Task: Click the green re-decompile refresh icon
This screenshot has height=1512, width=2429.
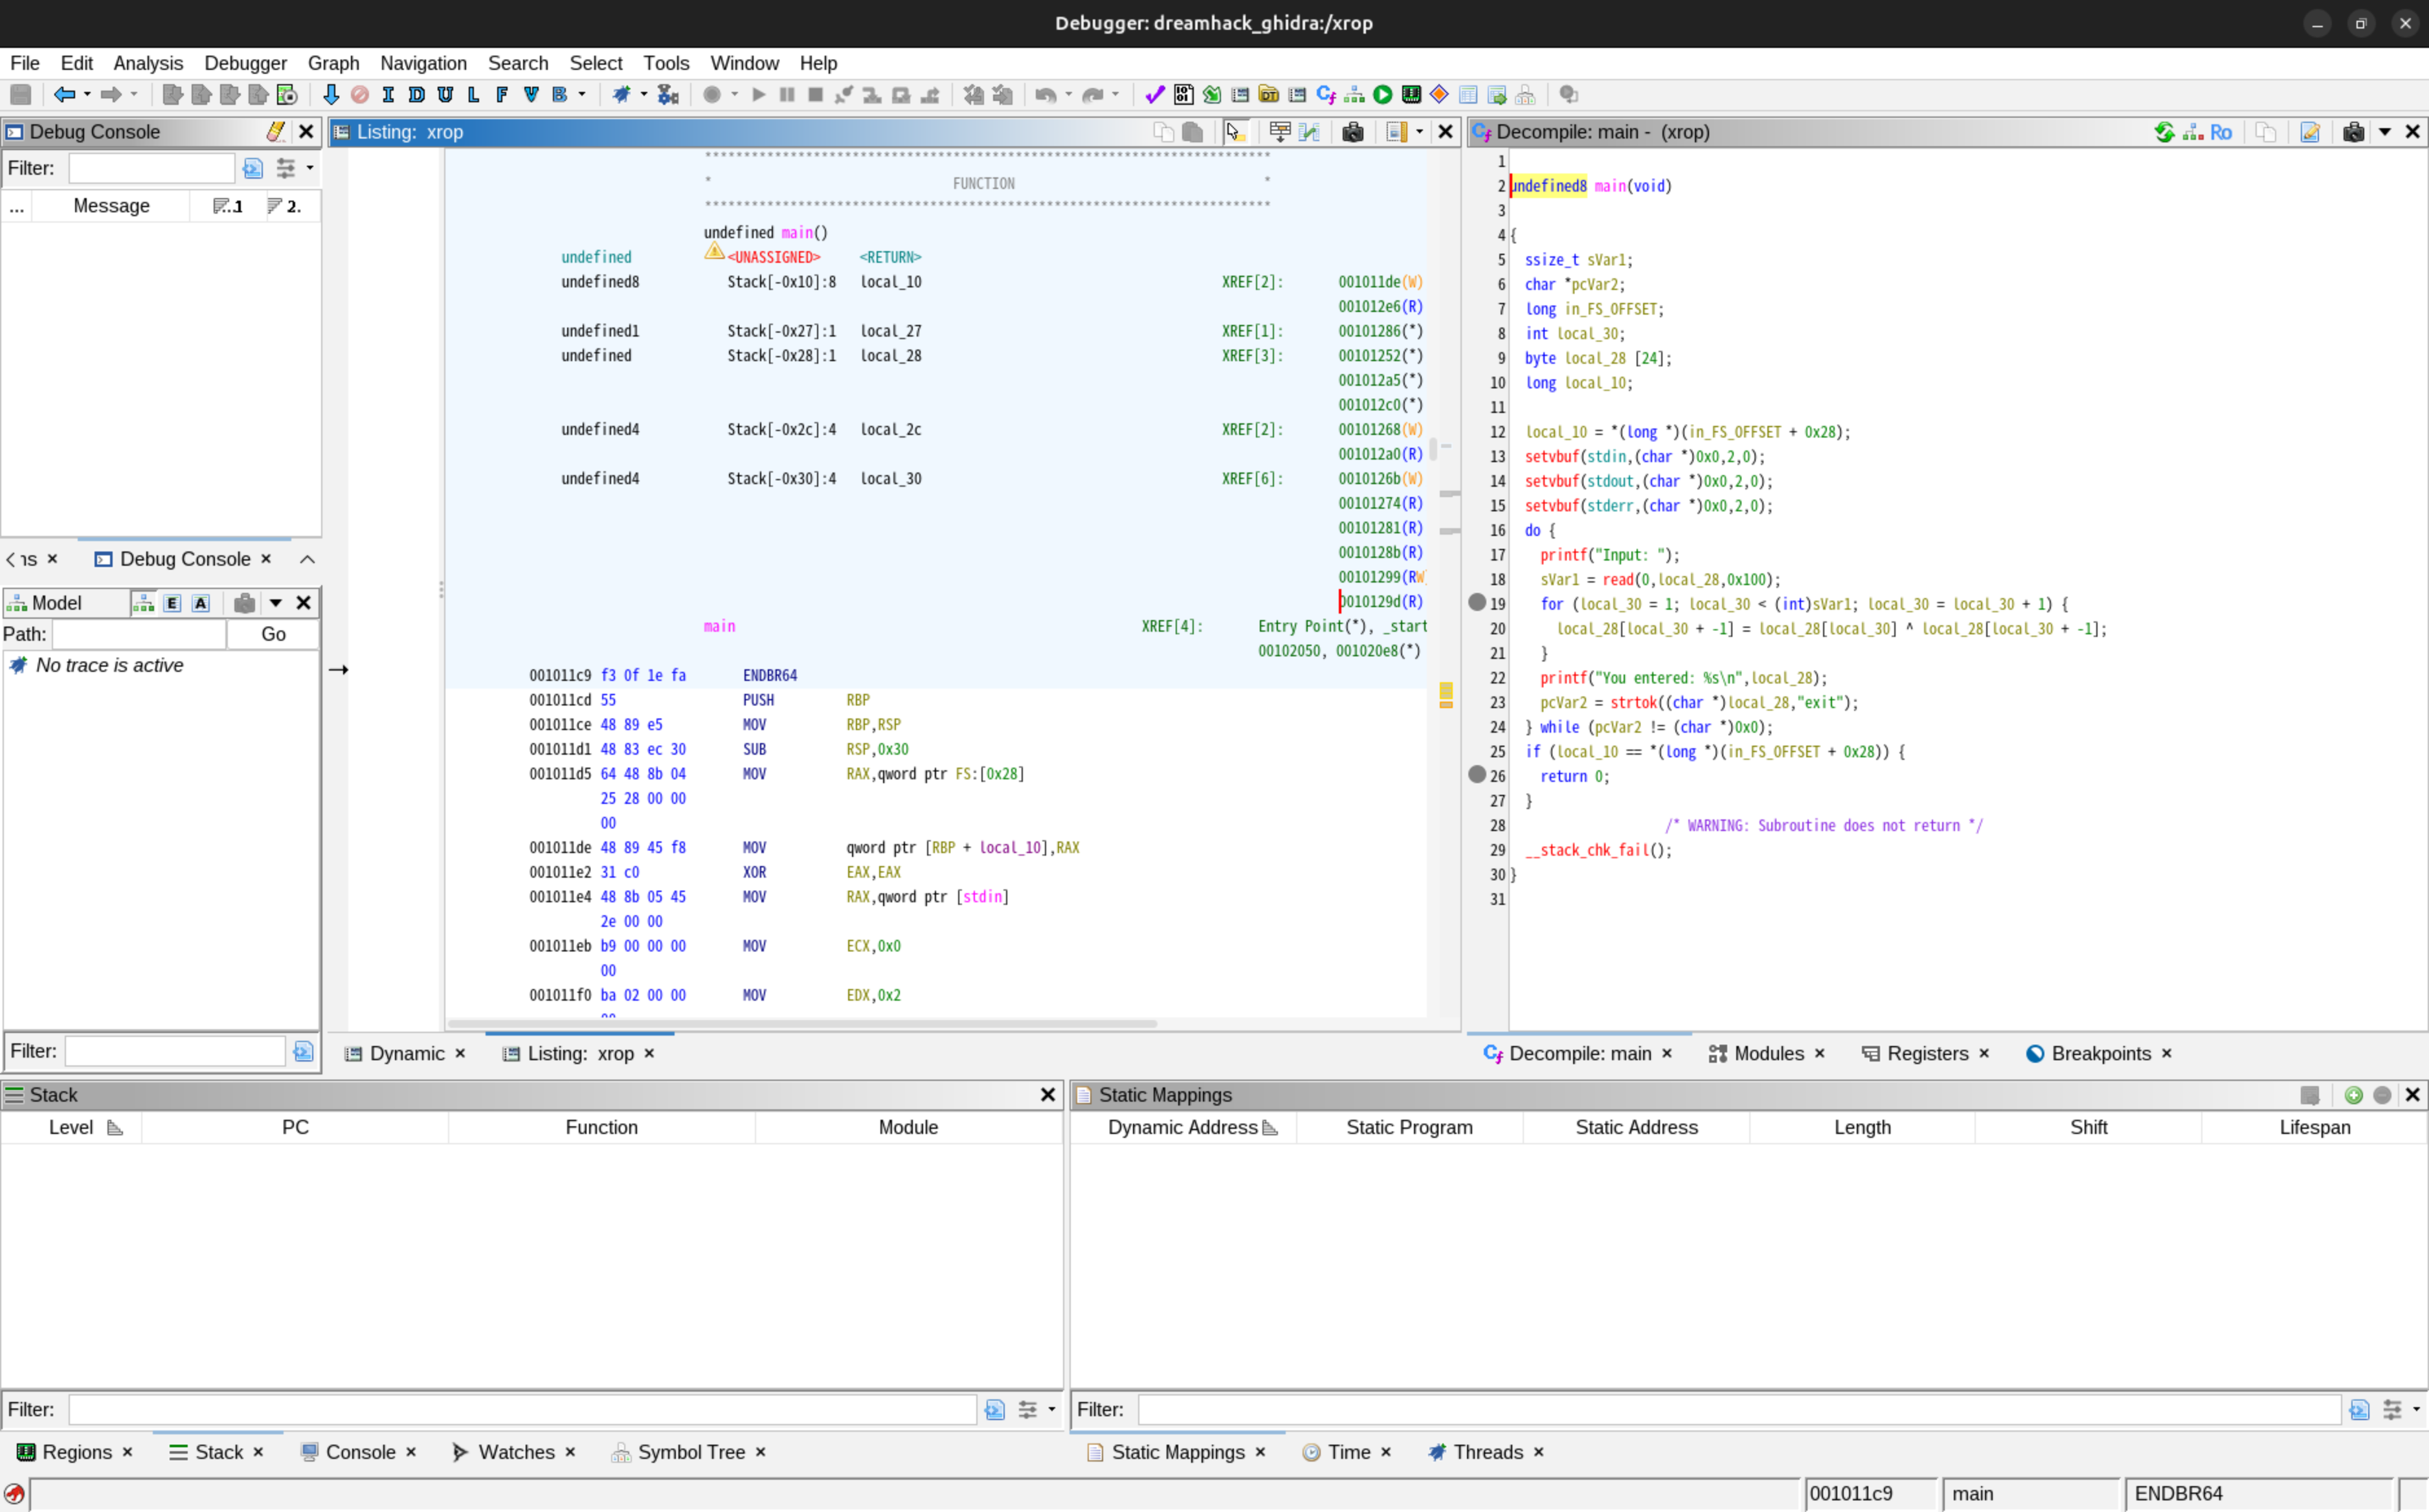Action: tap(2164, 132)
